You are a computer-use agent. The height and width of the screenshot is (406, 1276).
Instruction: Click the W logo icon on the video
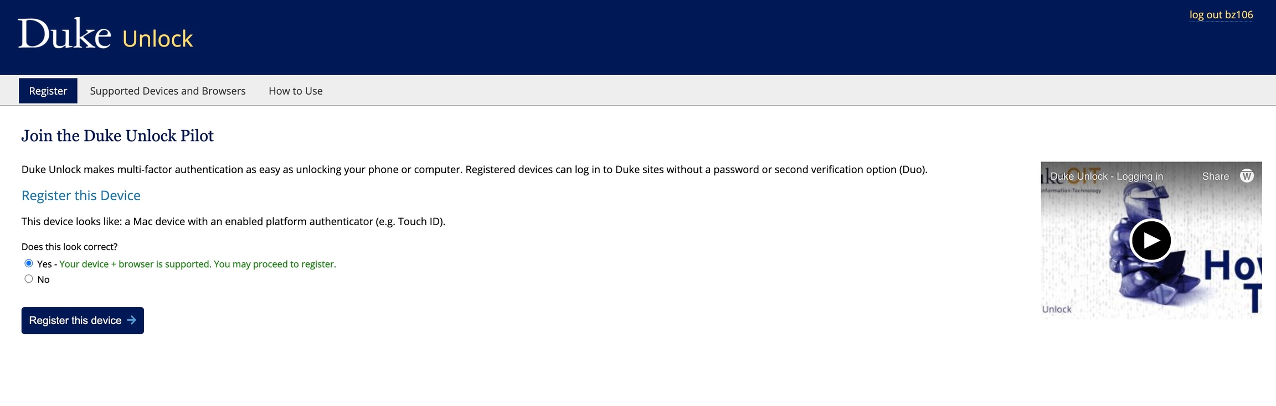coord(1247,176)
